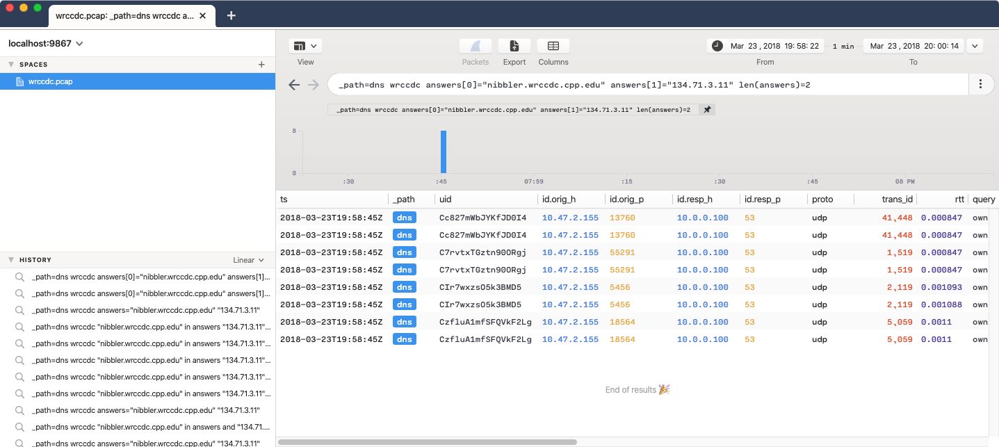The width and height of the screenshot is (999, 447).
Task: Open the To date range dropdown chevron
Action: [975, 45]
